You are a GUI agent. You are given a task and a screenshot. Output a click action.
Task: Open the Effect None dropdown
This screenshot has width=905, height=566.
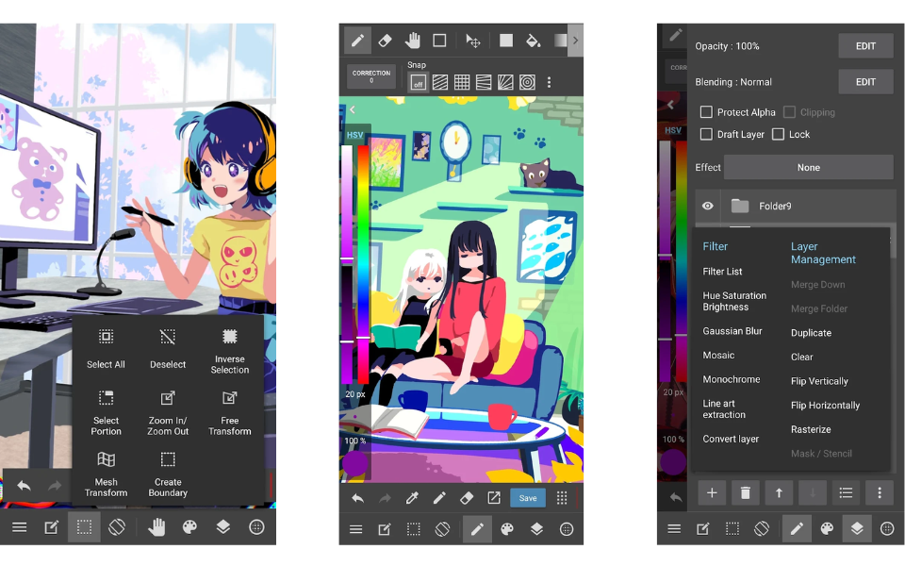(x=808, y=167)
